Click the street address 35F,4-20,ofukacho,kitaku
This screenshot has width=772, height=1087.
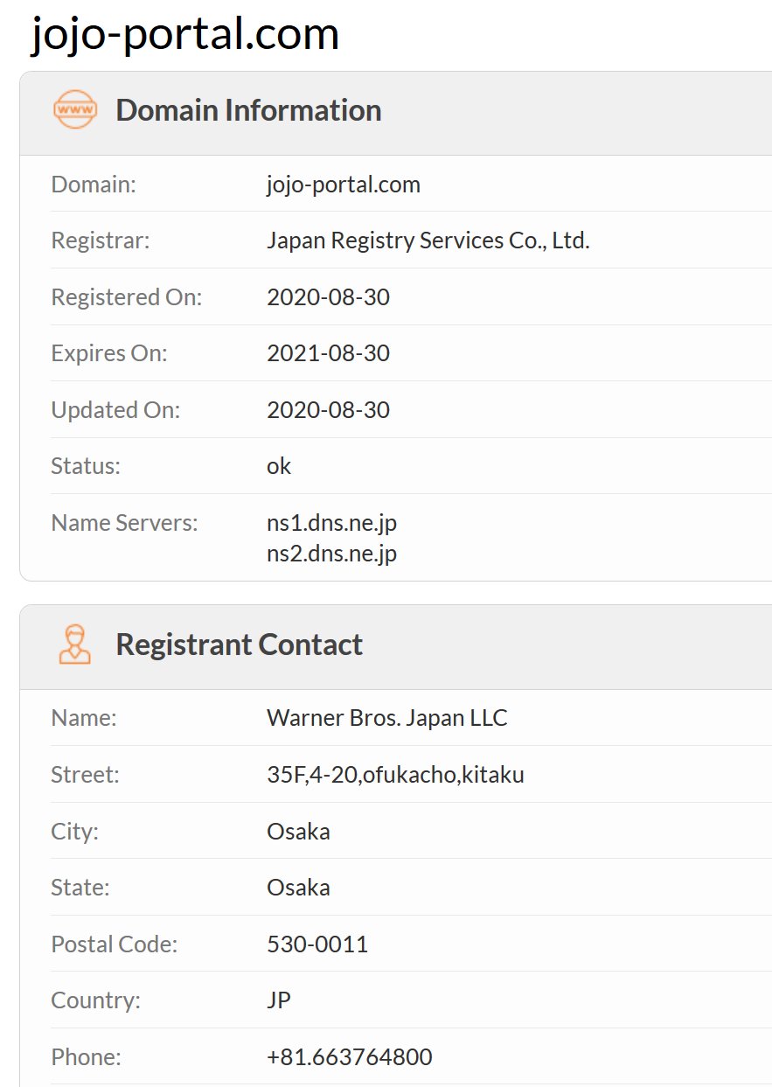click(395, 775)
